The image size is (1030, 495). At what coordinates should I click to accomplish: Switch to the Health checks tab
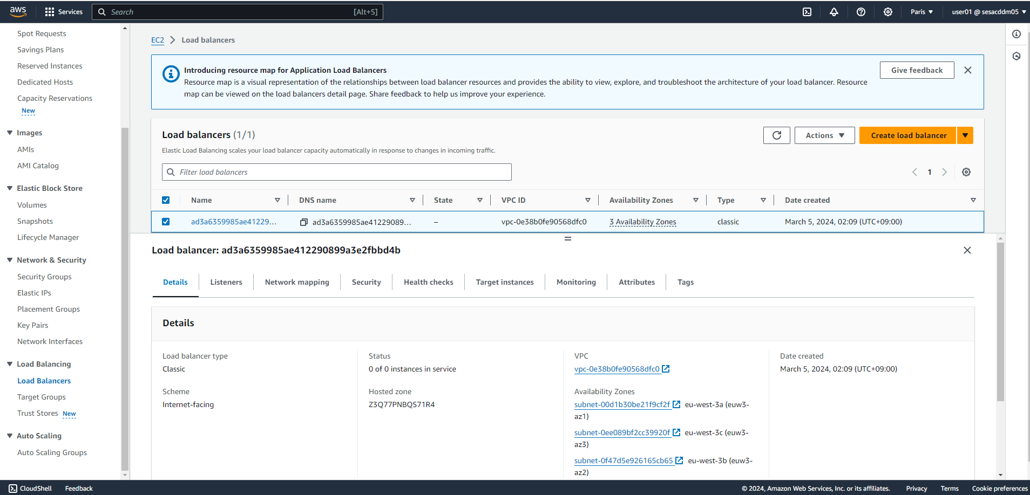coord(429,282)
